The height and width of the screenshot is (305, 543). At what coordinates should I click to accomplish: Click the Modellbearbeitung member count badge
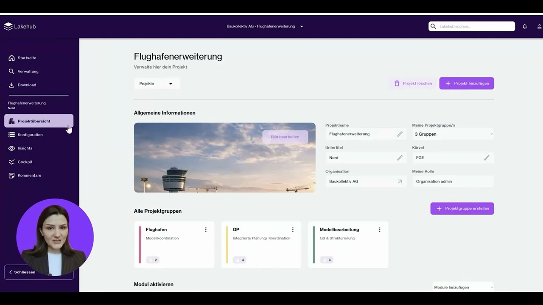[x=327, y=260]
